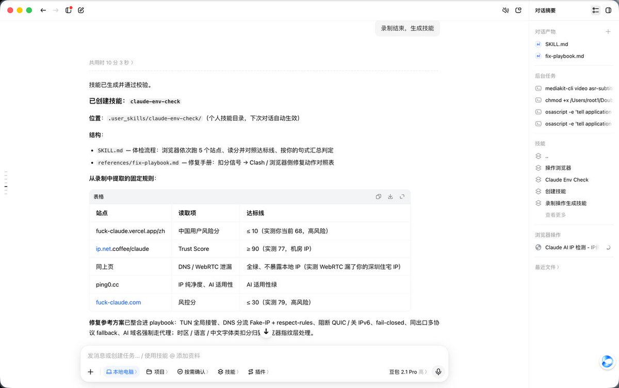Open the 按需确认 mode selector
The height and width of the screenshot is (388, 619).
(x=193, y=372)
